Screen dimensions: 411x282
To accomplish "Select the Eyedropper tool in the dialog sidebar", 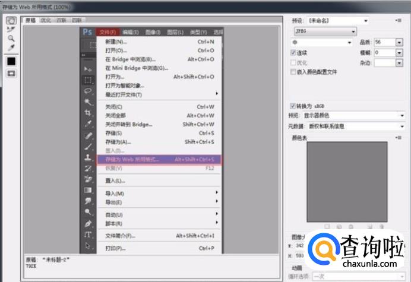I will click(x=11, y=47).
